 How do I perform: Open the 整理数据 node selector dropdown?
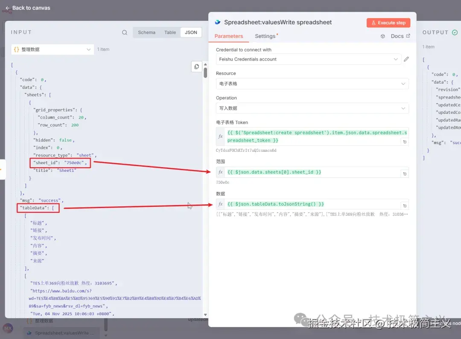53,49
